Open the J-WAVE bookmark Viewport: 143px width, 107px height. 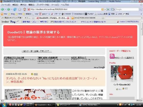point(66,14)
